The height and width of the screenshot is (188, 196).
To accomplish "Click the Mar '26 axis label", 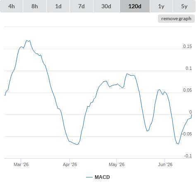I will (x=21, y=164).
